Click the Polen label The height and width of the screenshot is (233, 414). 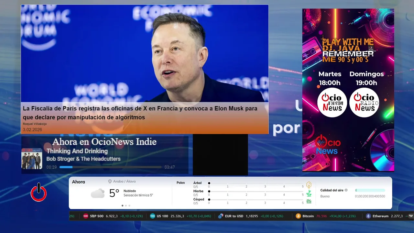[181, 183]
